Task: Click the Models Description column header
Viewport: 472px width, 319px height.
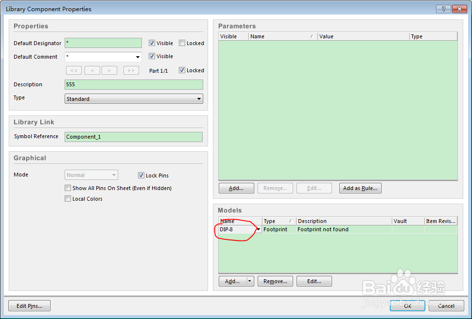Action: pos(344,221)
